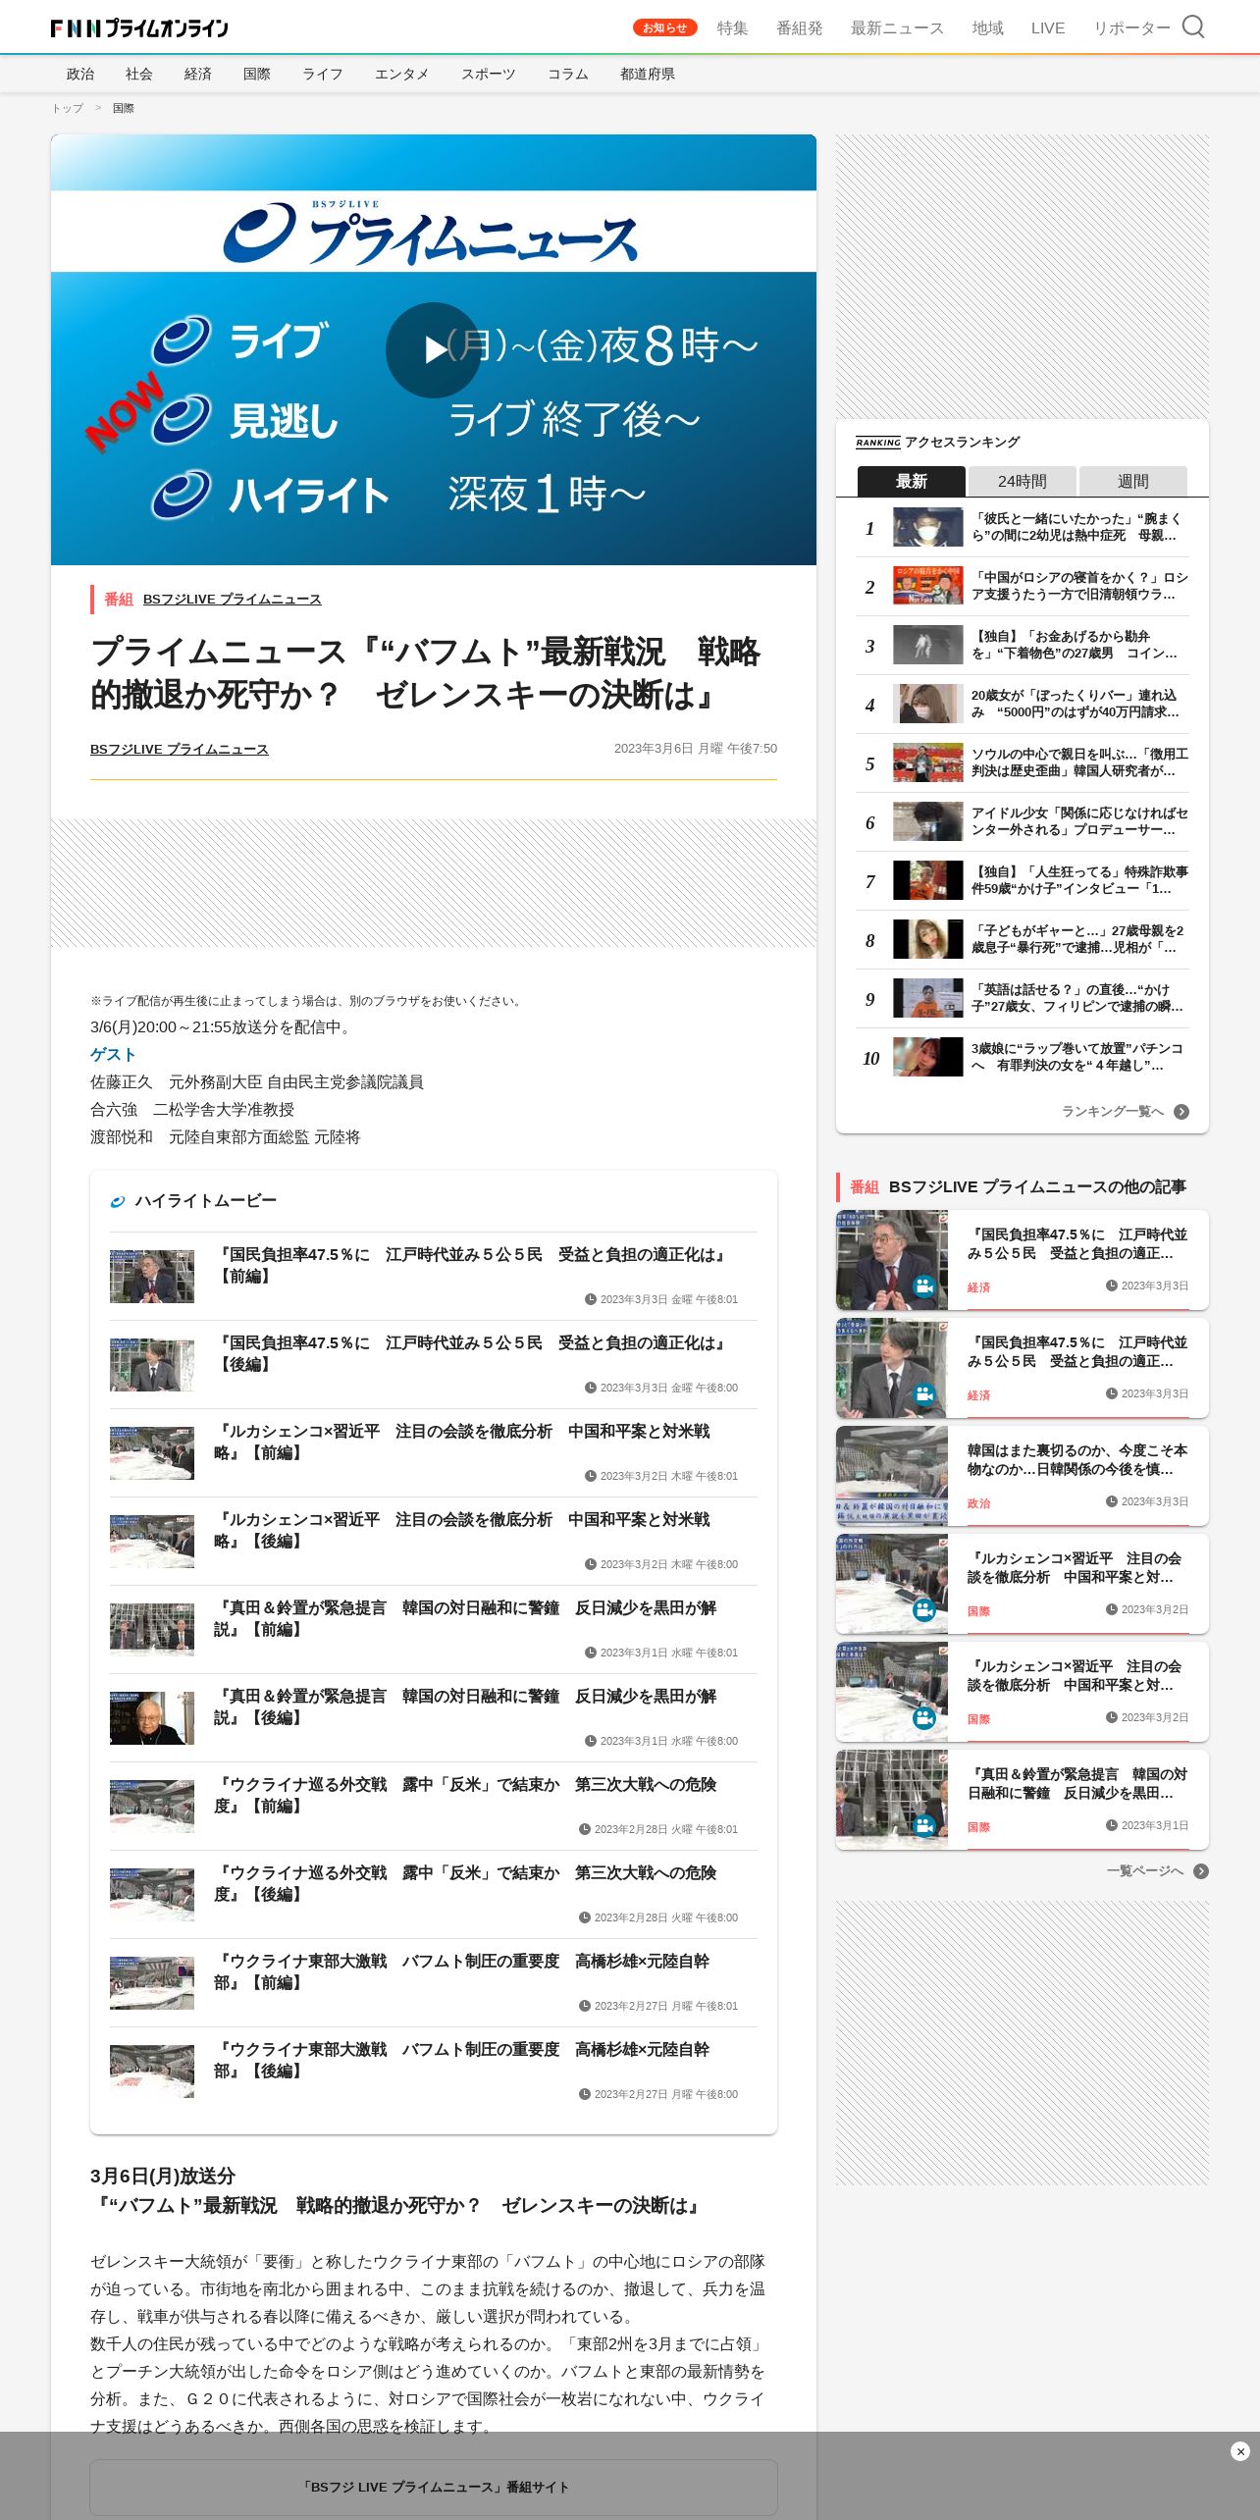Viewport: 1260px width, 2520px height.
Task: Open 特集 in top navigation
Action: pyautogui.click(x=732, y=27)
